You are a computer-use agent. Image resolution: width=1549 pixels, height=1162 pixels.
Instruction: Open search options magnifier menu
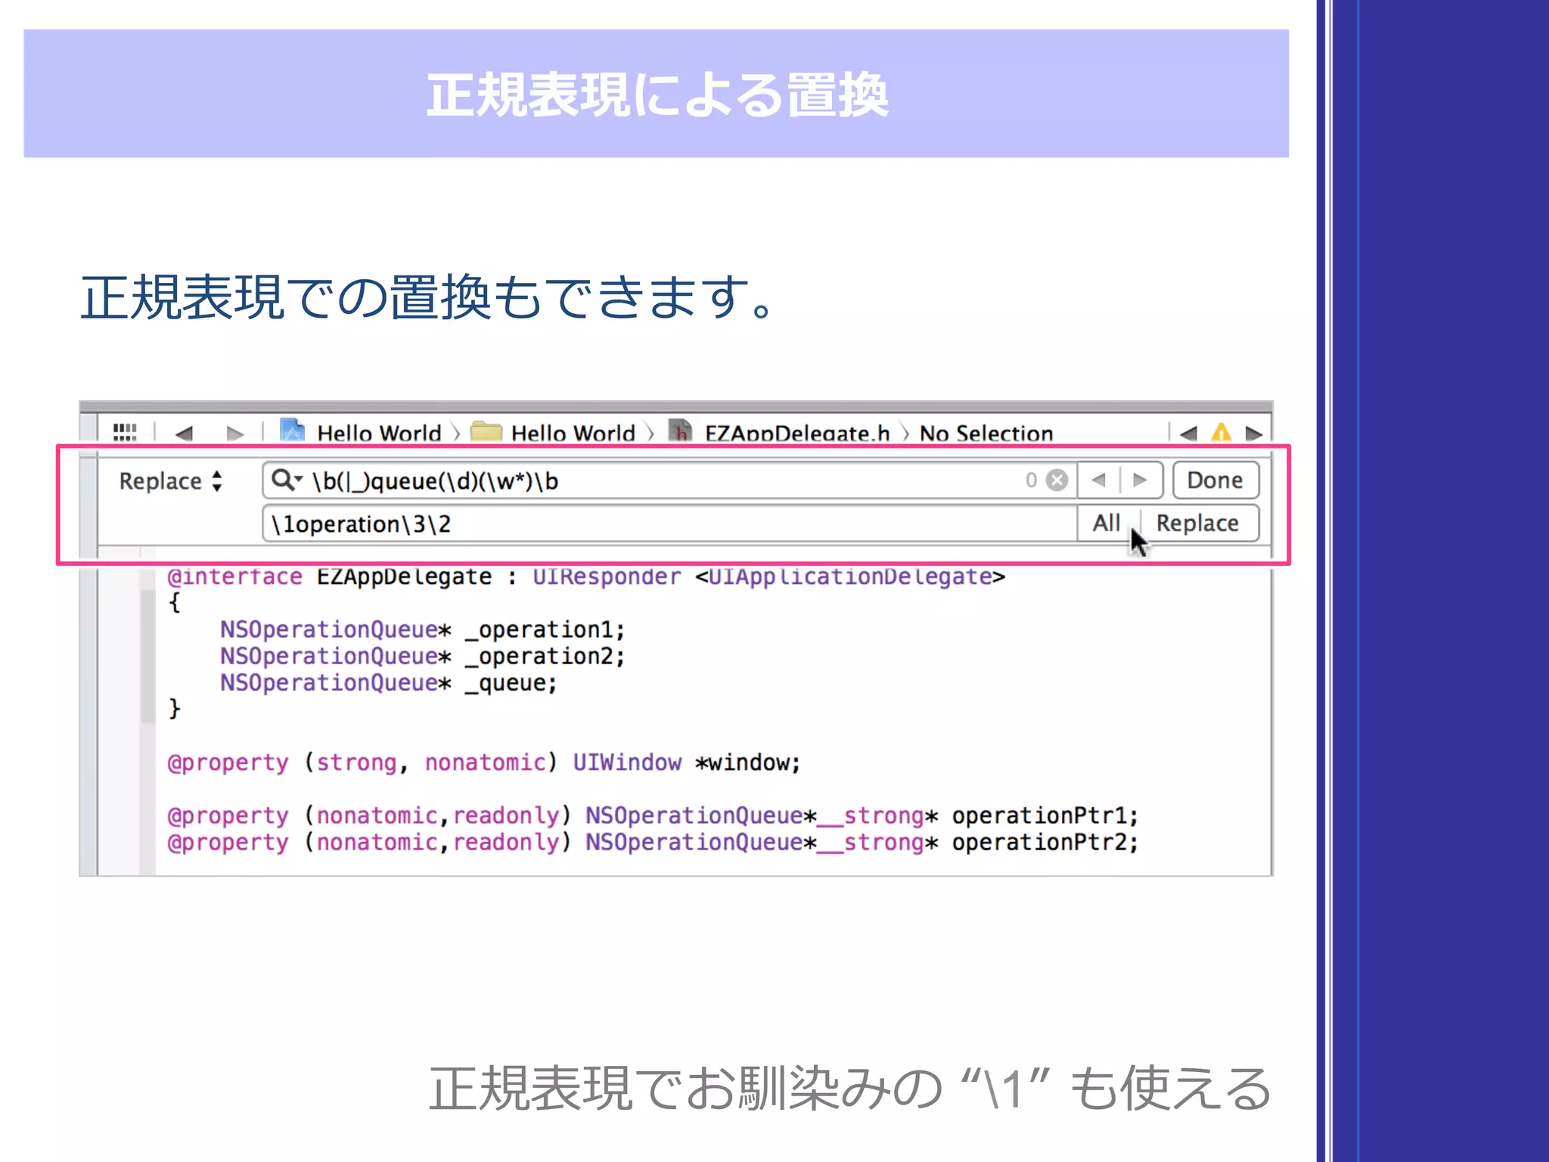pyautogui.click(x=287, y=480)
